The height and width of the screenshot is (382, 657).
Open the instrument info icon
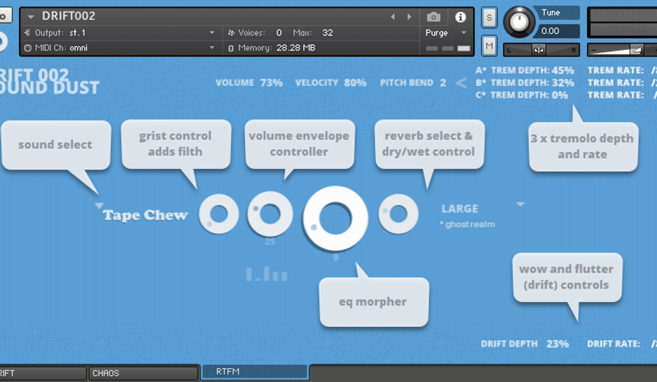point(461,17)
